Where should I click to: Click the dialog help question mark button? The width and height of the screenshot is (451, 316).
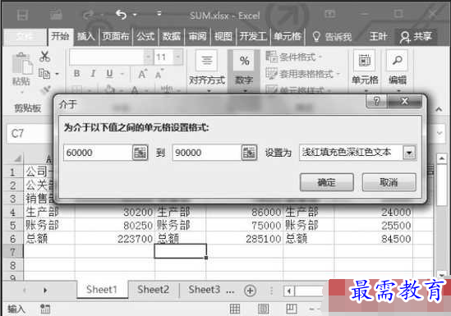376,101
